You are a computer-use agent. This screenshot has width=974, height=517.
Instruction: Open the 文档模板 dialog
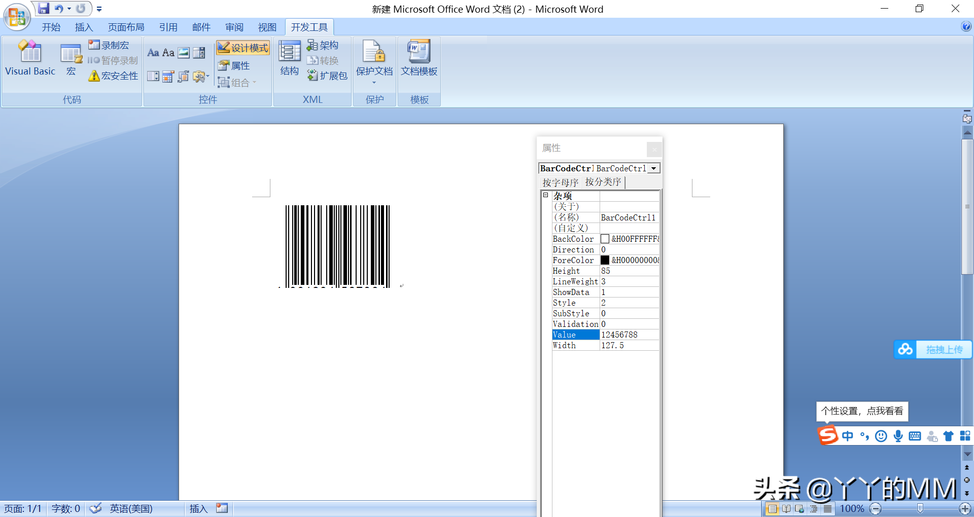(419, 58)
